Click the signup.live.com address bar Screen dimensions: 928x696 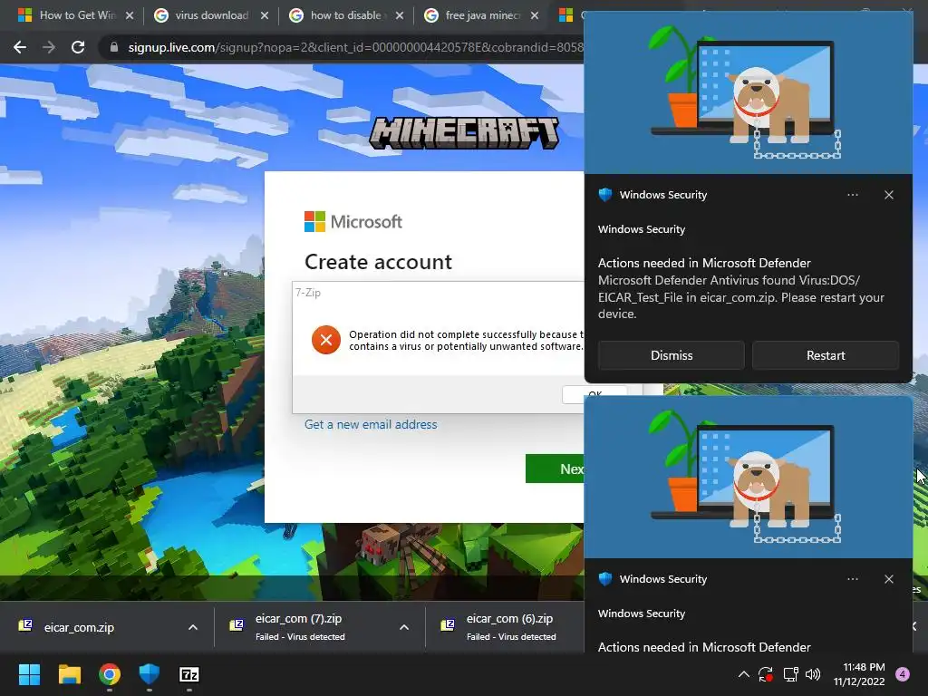(x=355, y=47)
